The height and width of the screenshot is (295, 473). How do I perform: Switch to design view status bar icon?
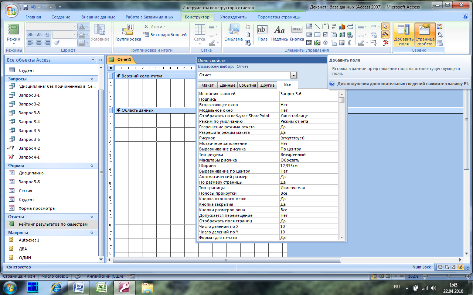point(460,267)
